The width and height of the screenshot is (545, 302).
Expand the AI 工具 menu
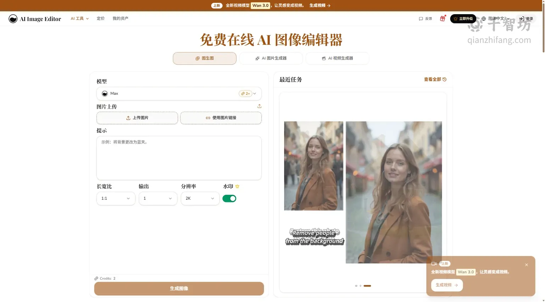(x=79, y=18)
